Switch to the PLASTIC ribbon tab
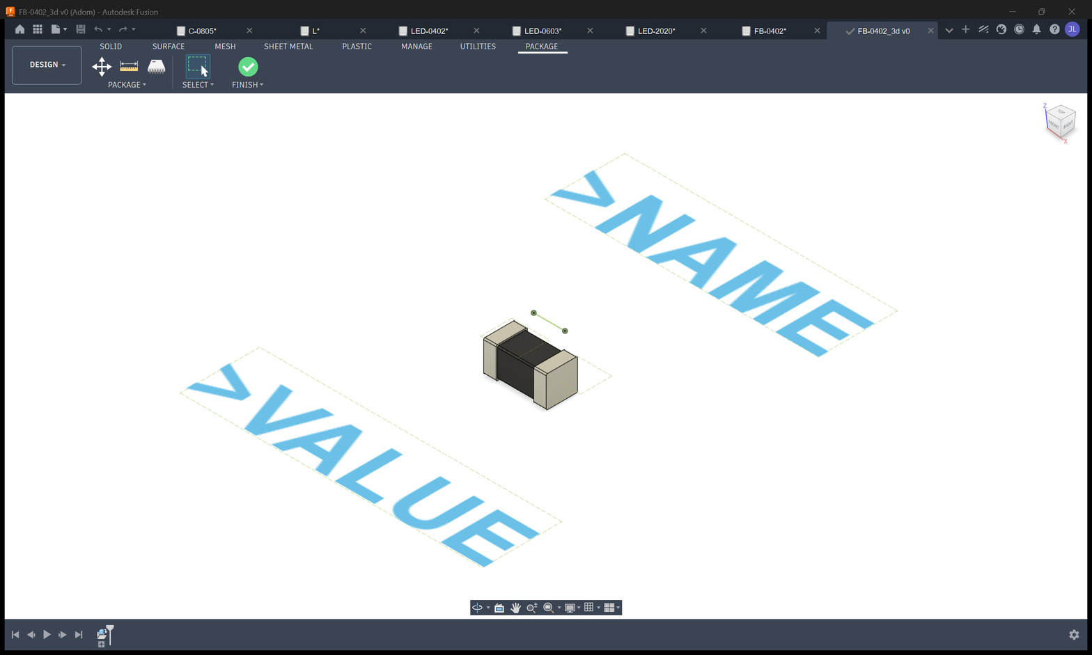The height and width of the screenshot is (655, 1092). pyautogui.click(x=357, y=47)
